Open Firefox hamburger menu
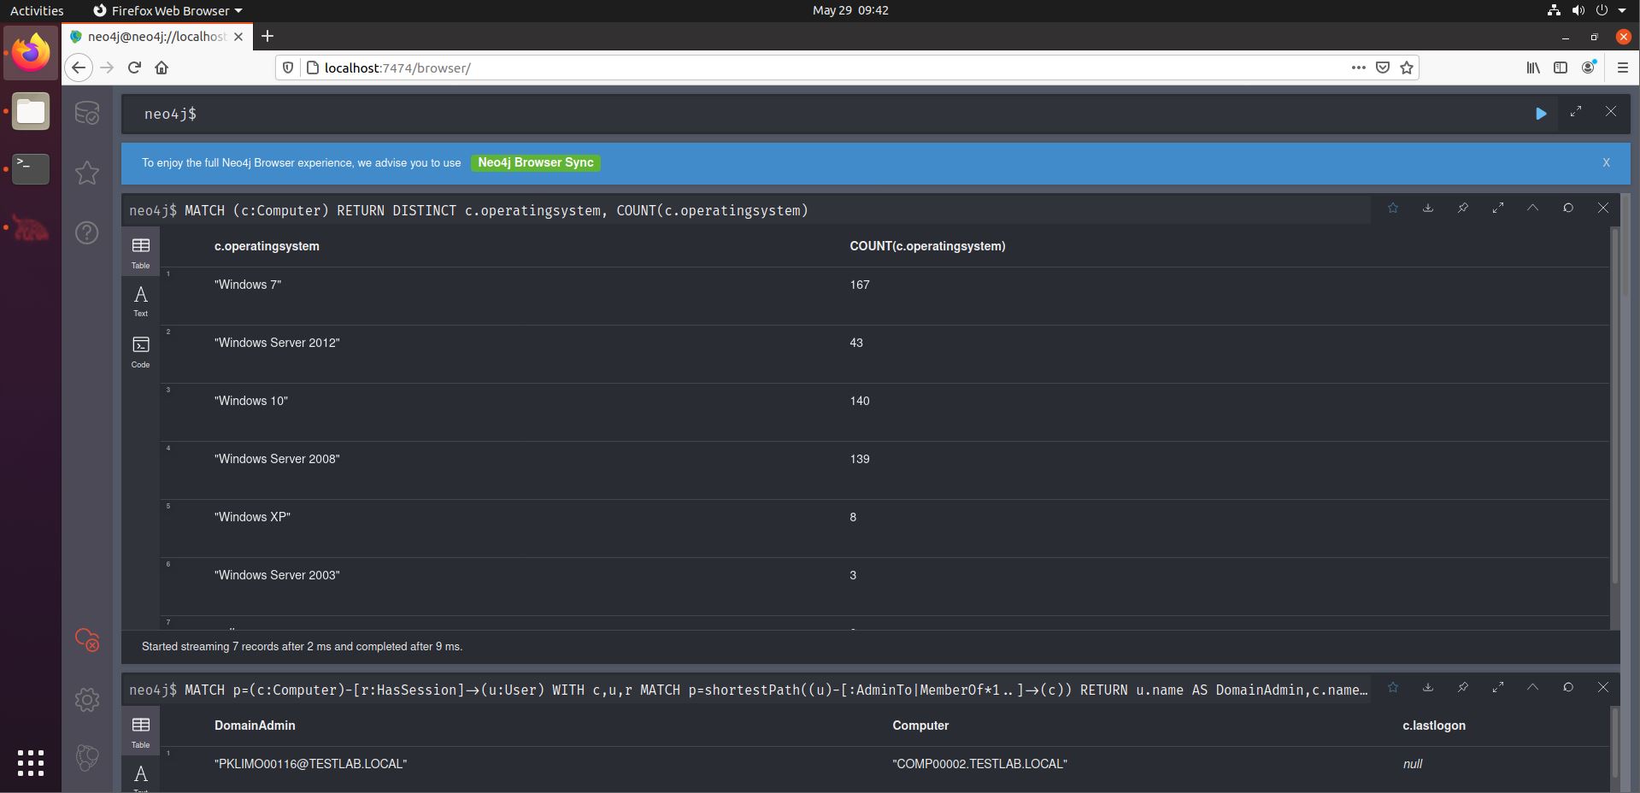 point(1622,68)
